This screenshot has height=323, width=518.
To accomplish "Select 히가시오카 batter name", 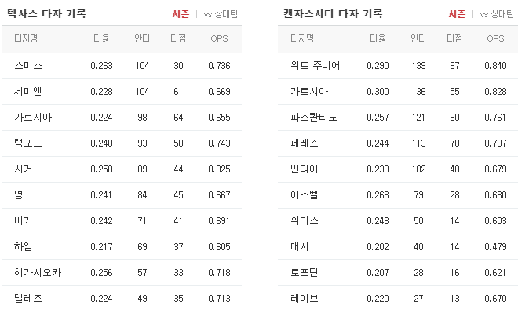I will [x=38, y=273].
